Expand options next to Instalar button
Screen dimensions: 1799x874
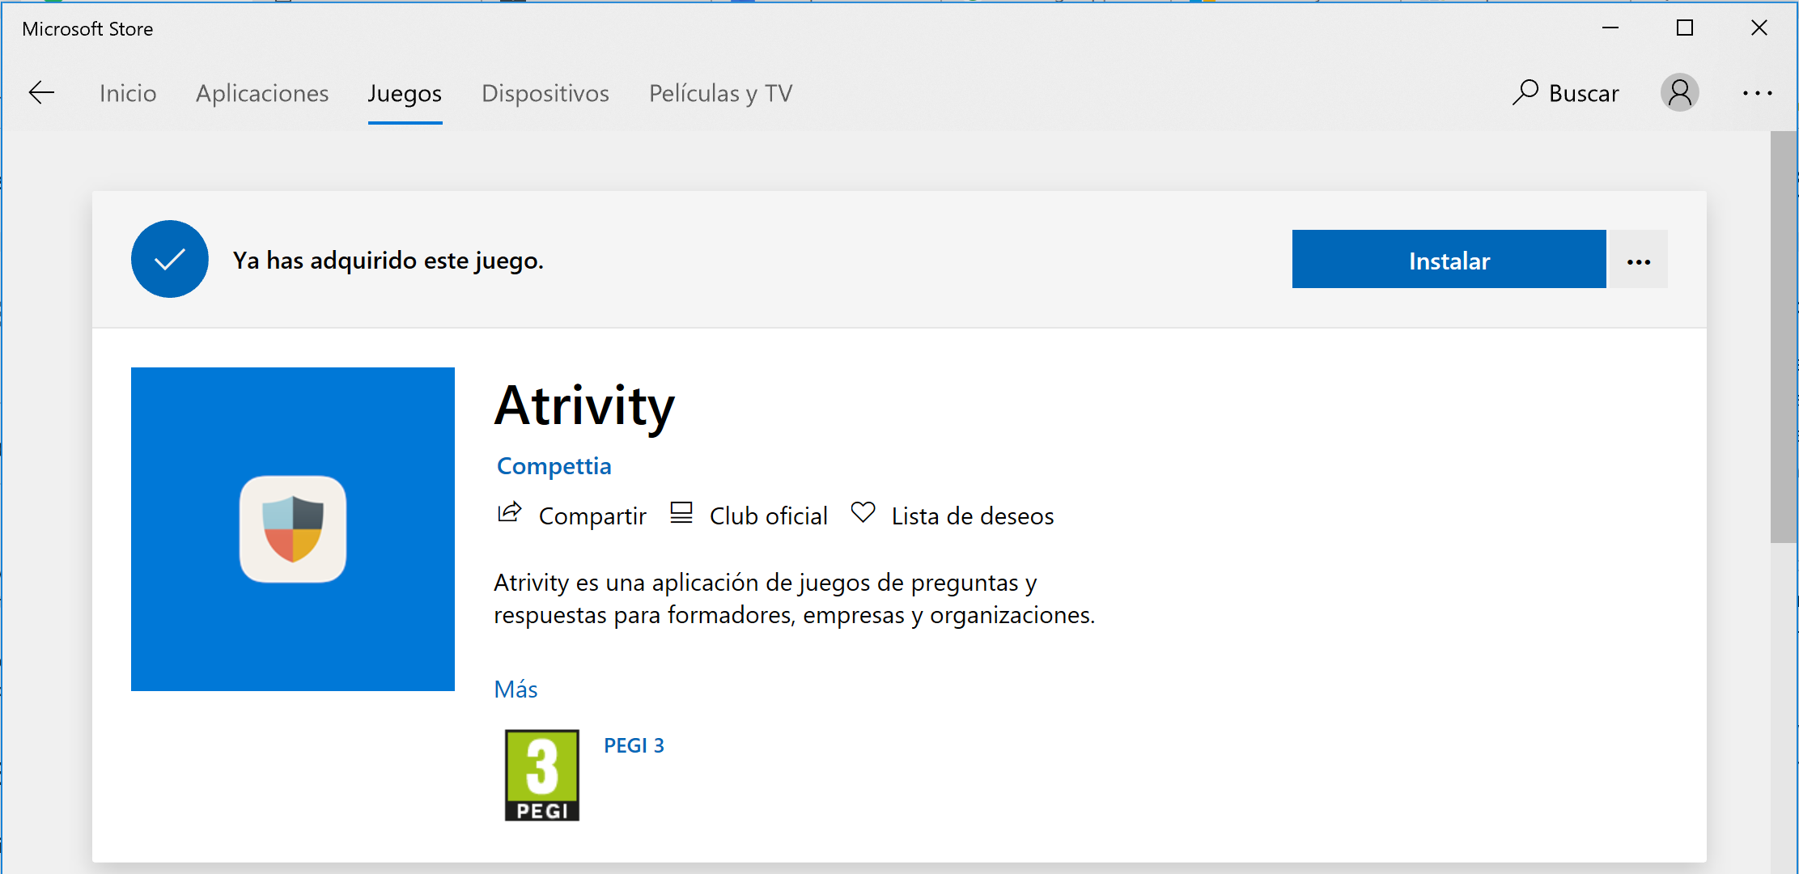(1638, 260)
